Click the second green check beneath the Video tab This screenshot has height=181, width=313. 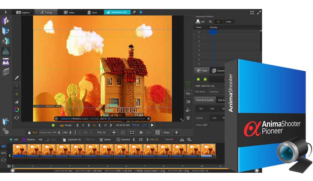(x=205, y=79)
